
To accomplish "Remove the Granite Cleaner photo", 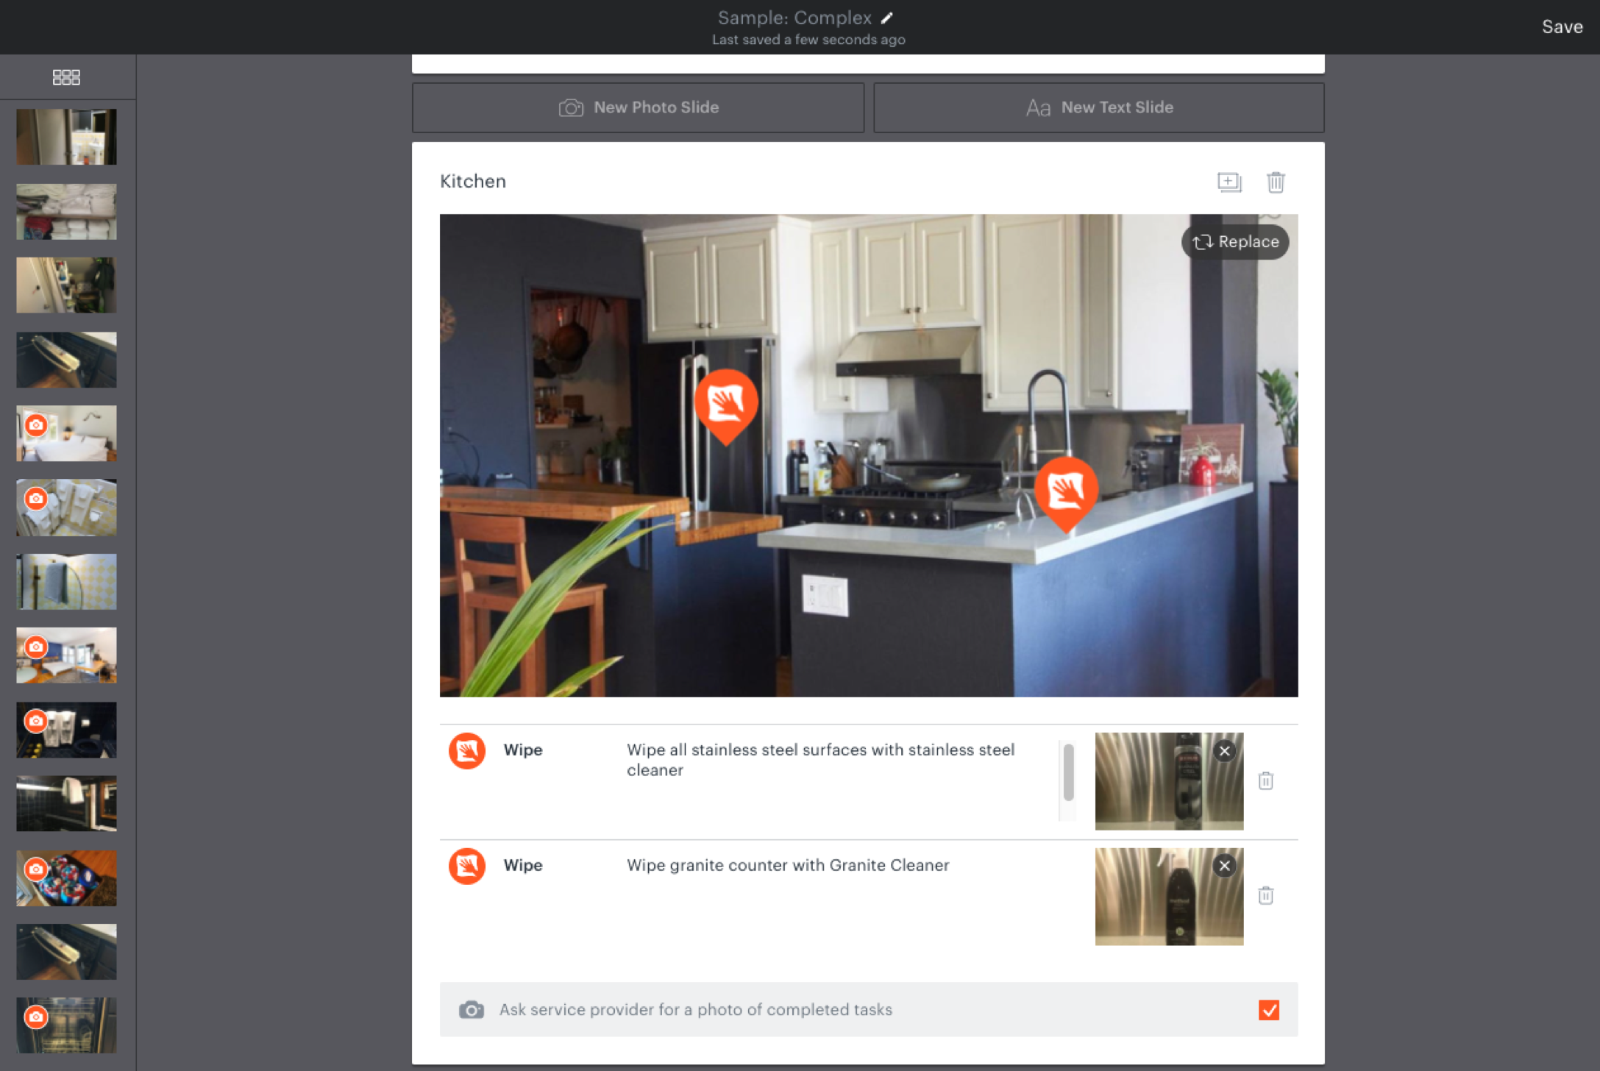I will click(1224, 866).
